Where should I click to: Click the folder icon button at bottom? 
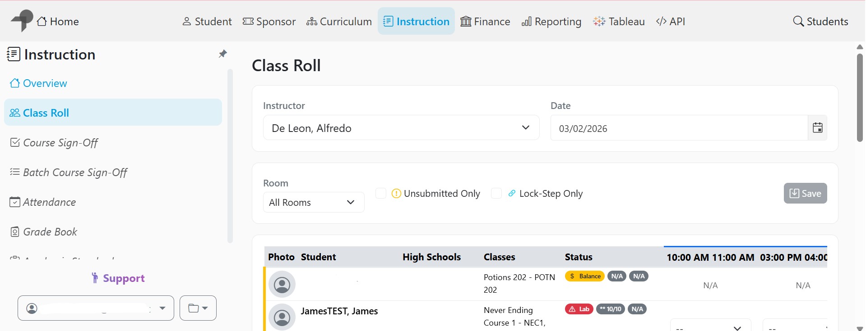click(x=198, y=308)
